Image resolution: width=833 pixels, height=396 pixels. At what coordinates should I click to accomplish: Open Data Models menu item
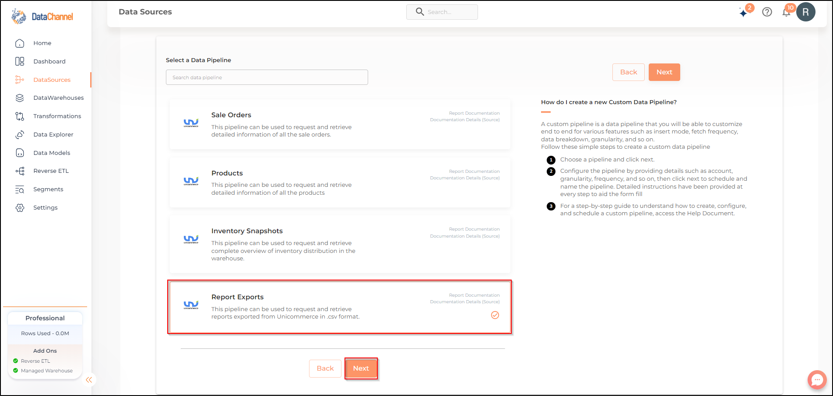[52, 153]
